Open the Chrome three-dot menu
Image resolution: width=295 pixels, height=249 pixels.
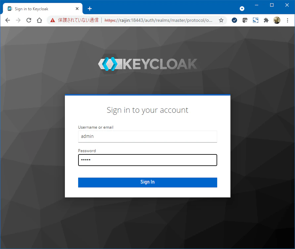click(x=287, y=20)
